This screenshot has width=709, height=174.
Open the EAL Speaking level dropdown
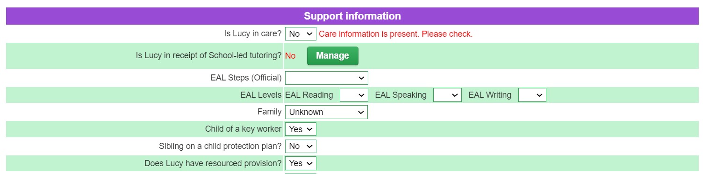(447, 95)
